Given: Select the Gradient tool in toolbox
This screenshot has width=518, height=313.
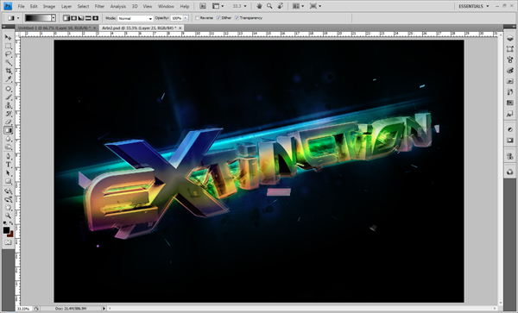Looking at the screenshot, I should click(8, 130).
